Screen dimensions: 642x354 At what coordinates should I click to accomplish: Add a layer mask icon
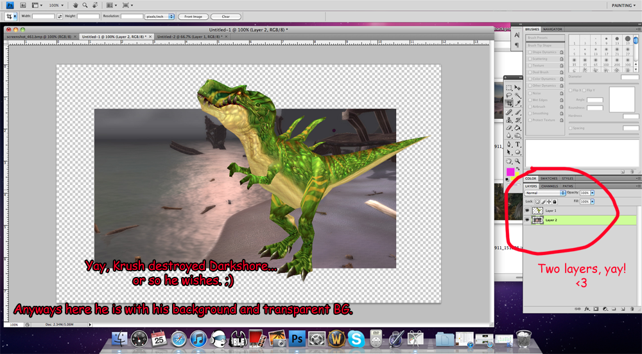coord(596,308)
